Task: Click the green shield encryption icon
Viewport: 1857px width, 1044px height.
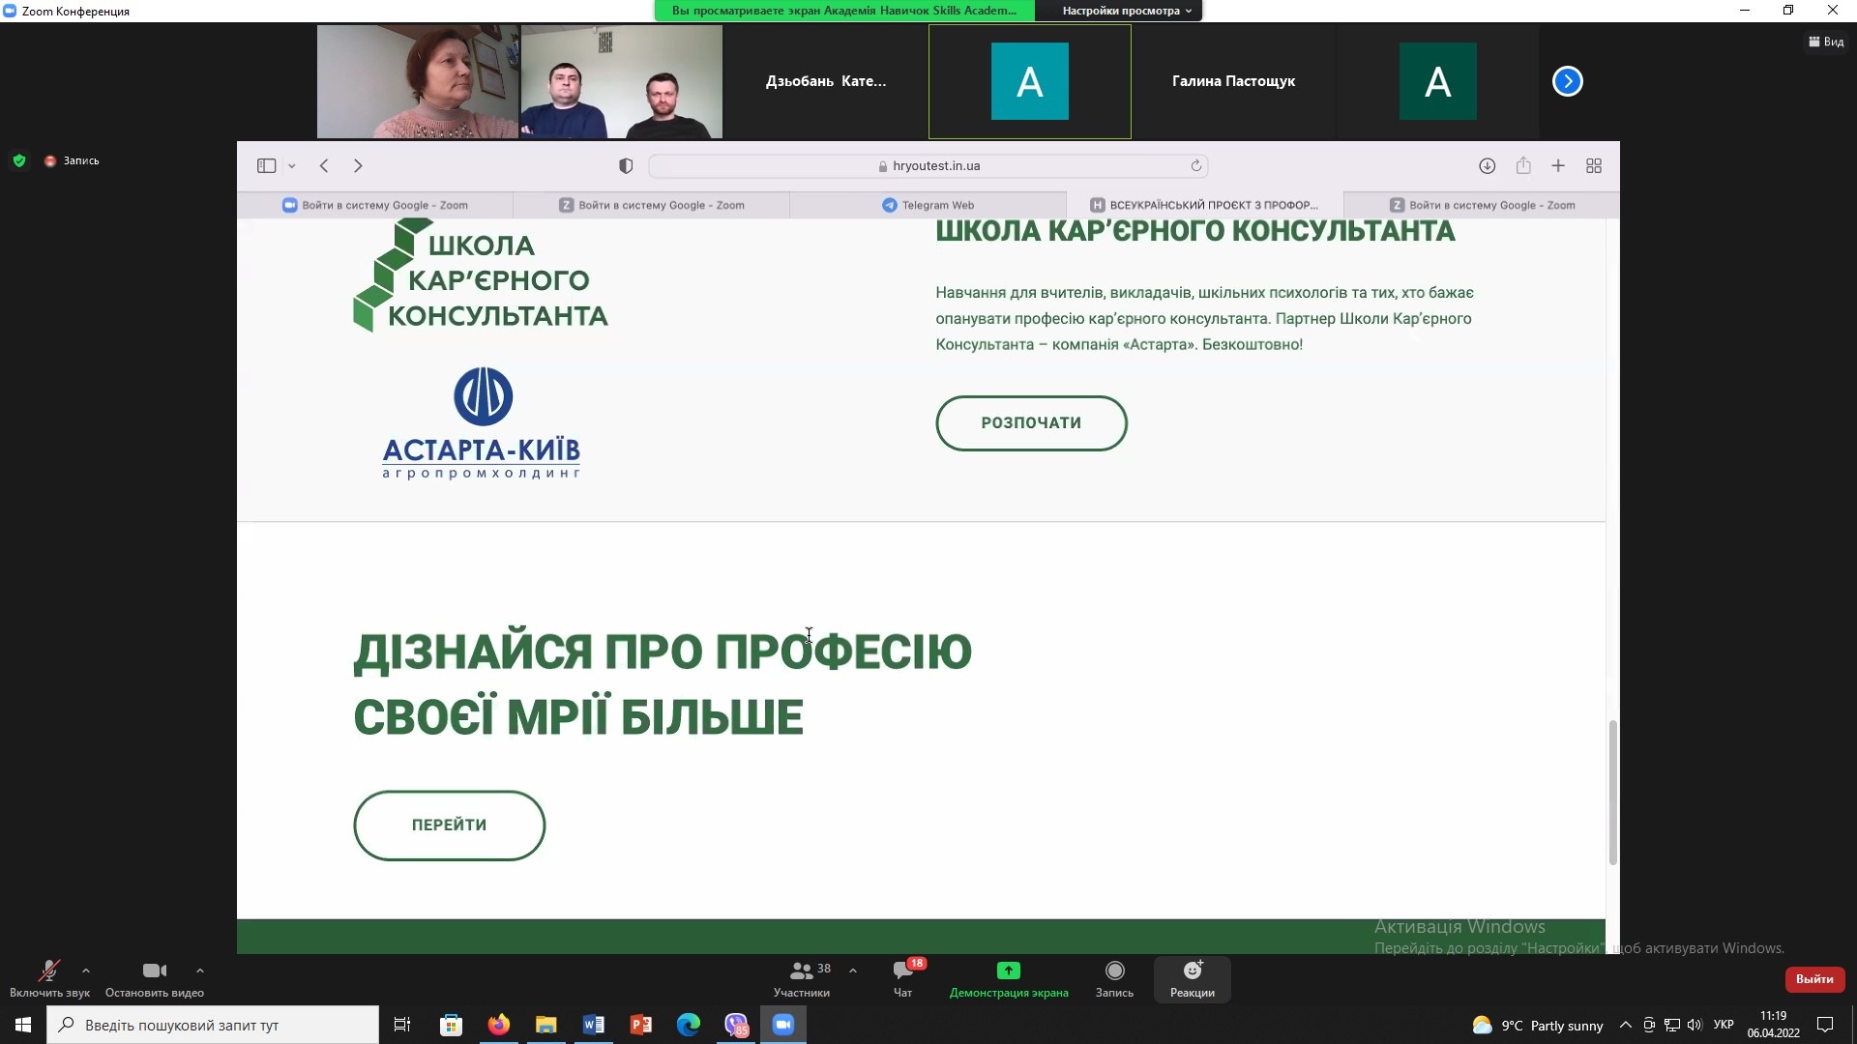Action: coord(19,160)
